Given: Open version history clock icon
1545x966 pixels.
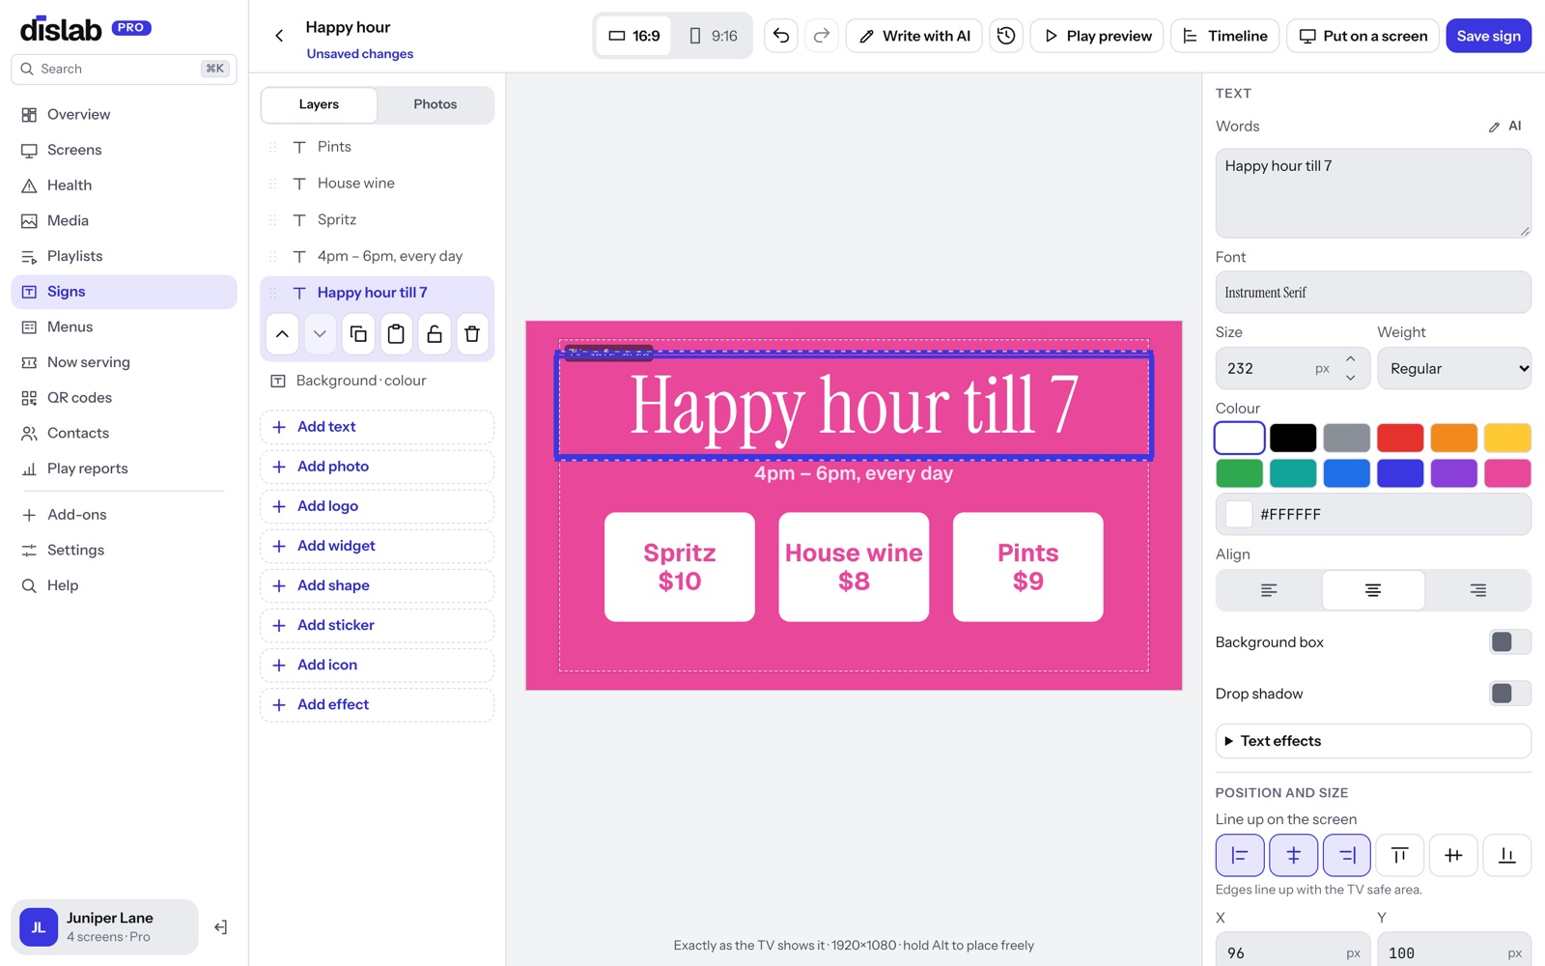Looking at the screenshot, I should tap(1006, 36).
